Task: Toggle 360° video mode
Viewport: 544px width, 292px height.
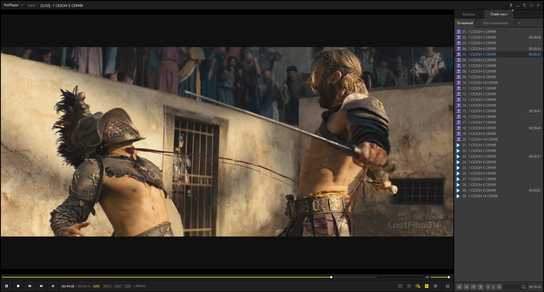Action: point(400,286)
